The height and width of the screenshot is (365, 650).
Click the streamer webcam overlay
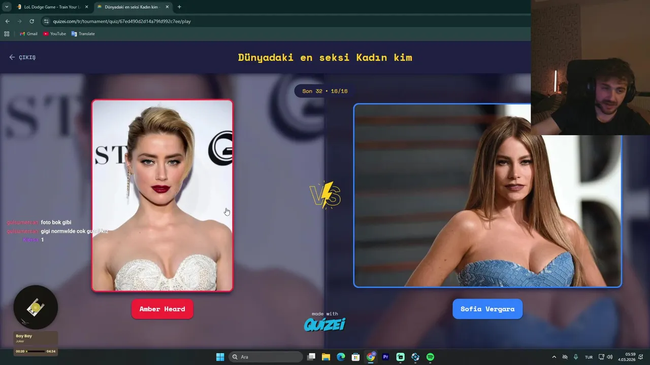591,67
